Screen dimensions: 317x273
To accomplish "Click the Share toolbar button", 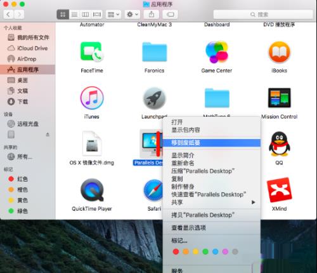I will 152,15.
